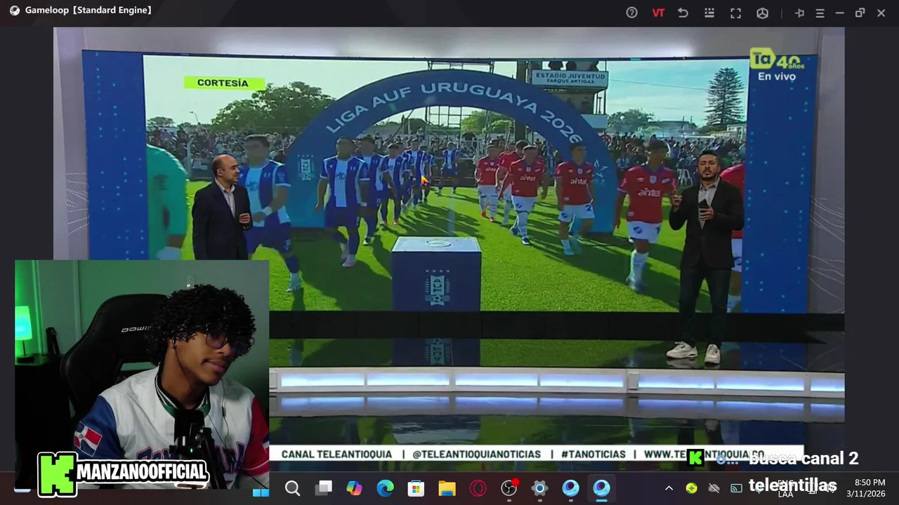Viewport: 899px width, 505px height.
Task: Close the Gameloop window
Action: pos(881,13)
